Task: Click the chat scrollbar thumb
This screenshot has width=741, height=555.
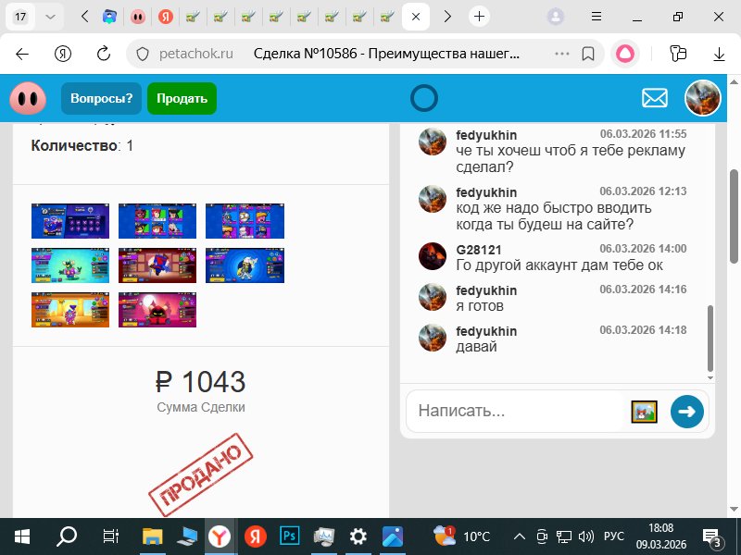Action: click(710, 338)
